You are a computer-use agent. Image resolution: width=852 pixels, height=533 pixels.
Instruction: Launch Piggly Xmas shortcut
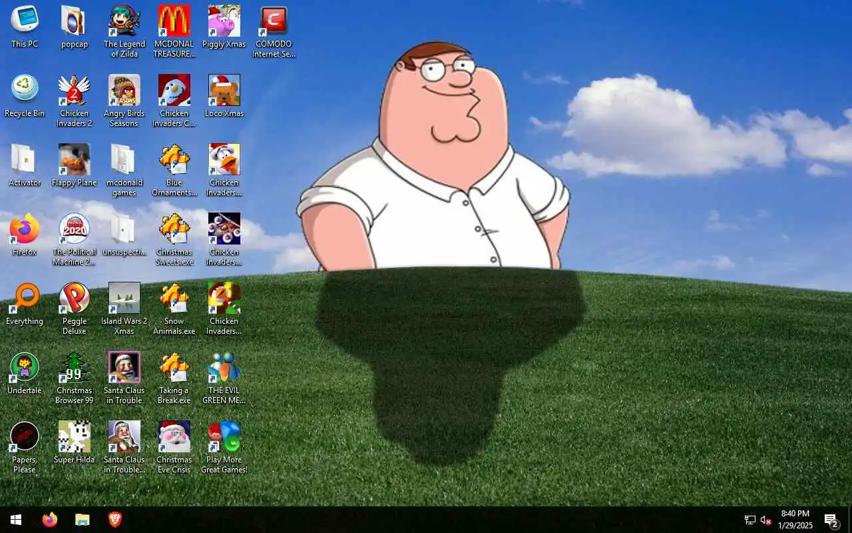224,27
